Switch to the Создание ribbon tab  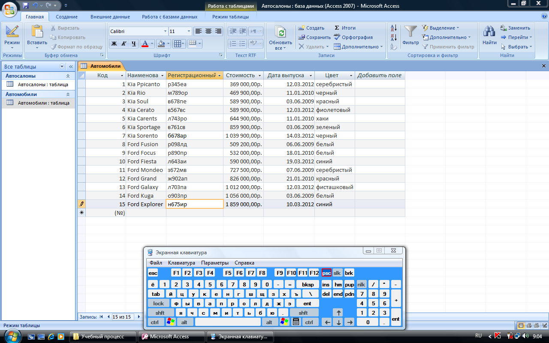[x=66, y=17]
